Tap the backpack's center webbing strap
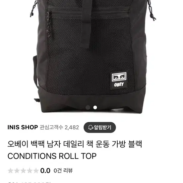This screenshot has width=183, height=183. coord(86,23)
